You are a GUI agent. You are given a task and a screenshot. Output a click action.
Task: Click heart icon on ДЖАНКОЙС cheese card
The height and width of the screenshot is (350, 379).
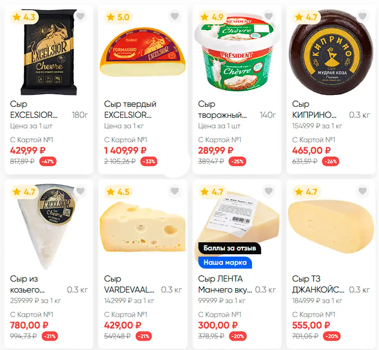363,191
